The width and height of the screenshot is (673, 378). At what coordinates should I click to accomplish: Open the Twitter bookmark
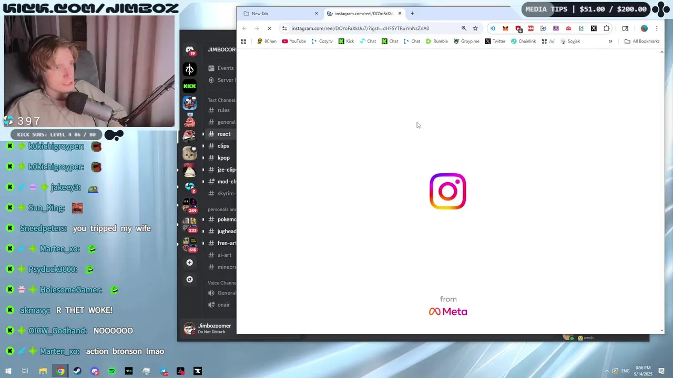[x=495, y=41]
